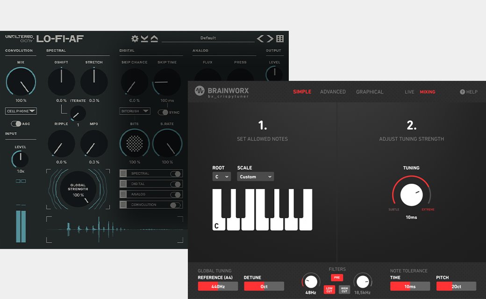Click the convolution Mix knob

point(21,82)
